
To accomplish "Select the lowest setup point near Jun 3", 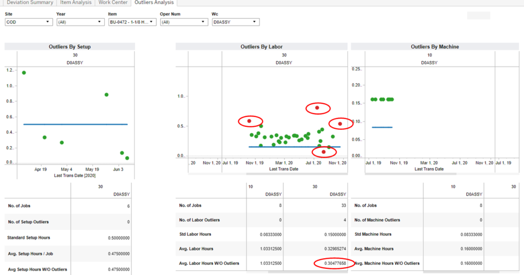I will (x=127, y=158).
